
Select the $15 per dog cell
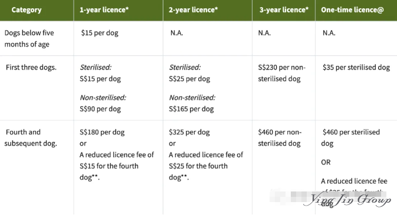tap(100, 33)
